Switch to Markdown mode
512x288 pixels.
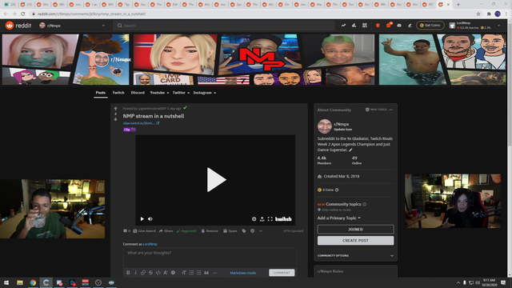243,273
